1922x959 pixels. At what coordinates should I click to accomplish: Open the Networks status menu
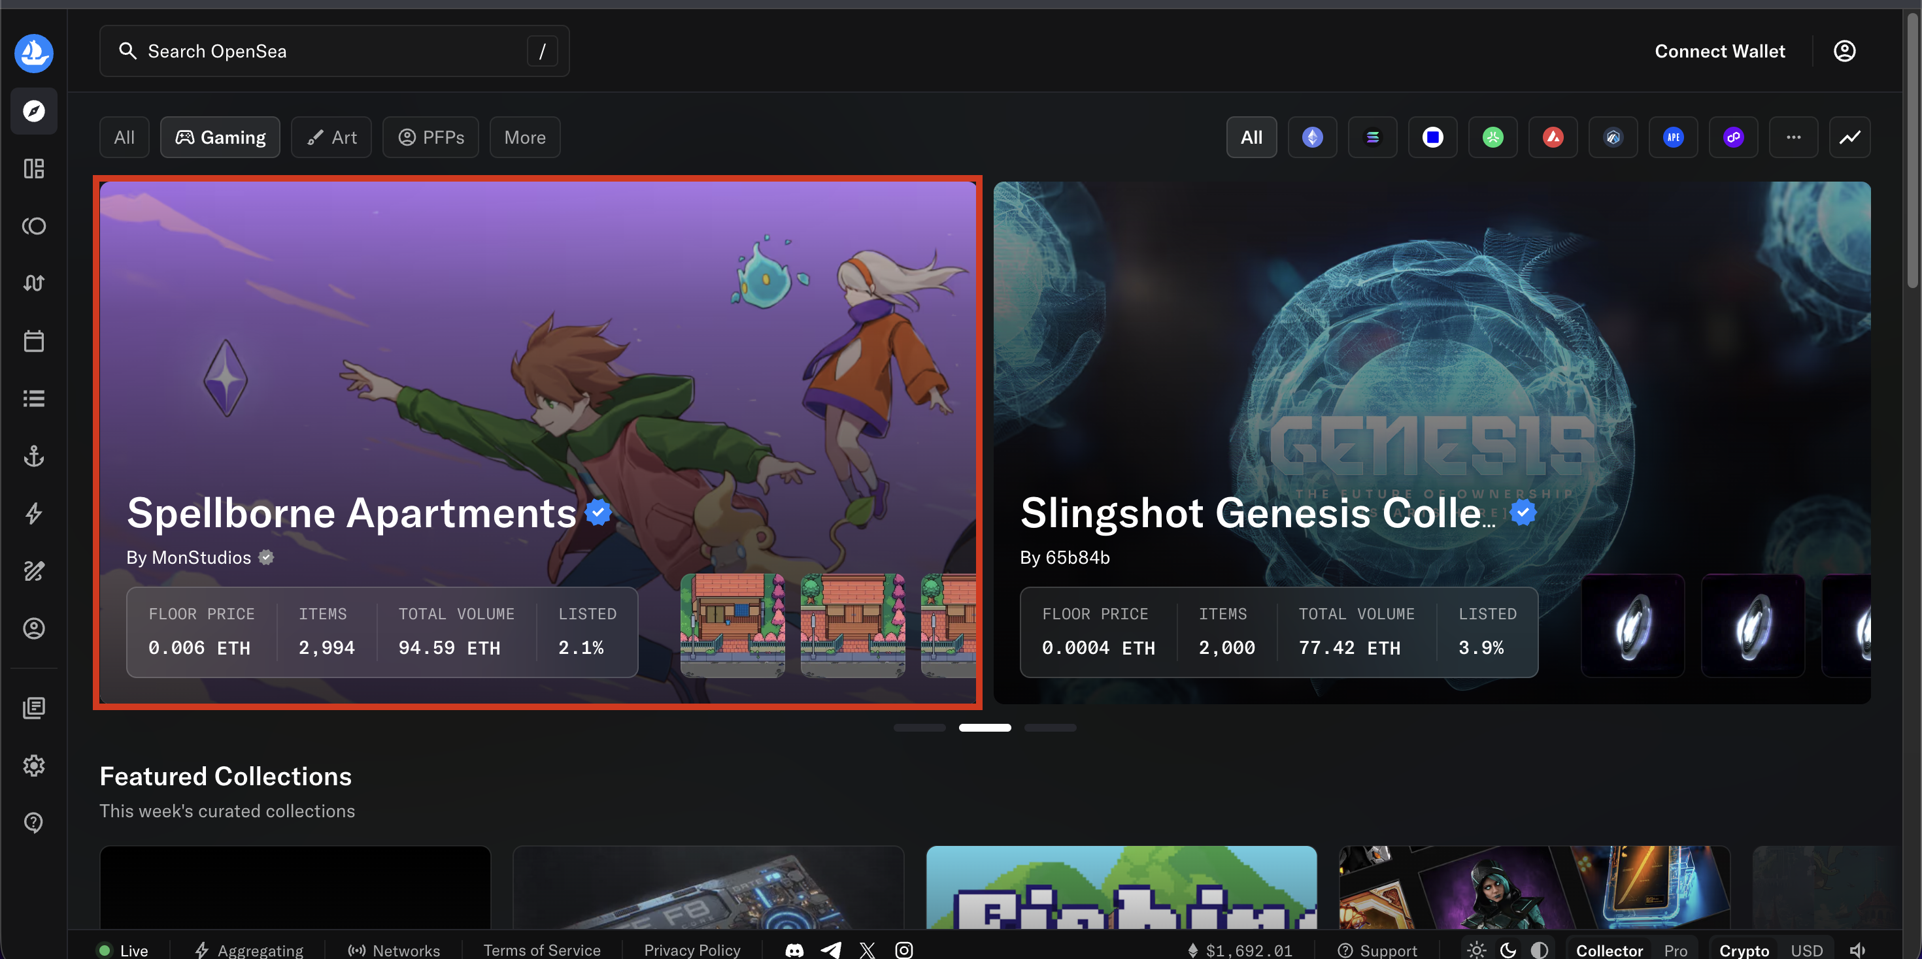click(x=394, y=950)
